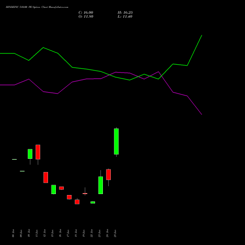Select the small green candle for 22 Jun

[x=93, y=202]
